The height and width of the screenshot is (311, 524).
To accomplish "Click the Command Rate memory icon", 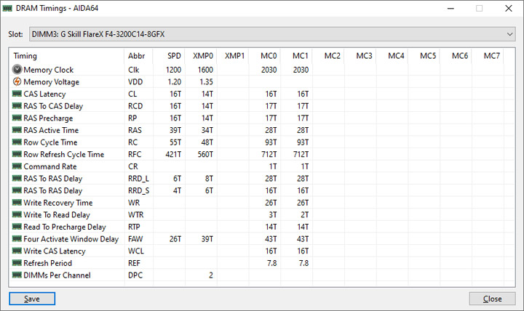I will tap(17, 166).
